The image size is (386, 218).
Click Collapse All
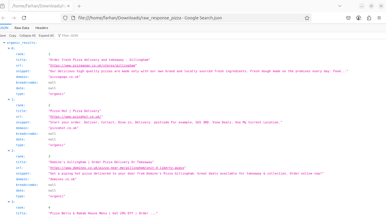point(27,36)
